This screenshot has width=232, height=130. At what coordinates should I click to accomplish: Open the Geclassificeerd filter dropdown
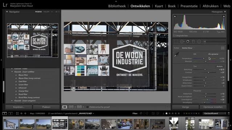click(x=215, y=113)
